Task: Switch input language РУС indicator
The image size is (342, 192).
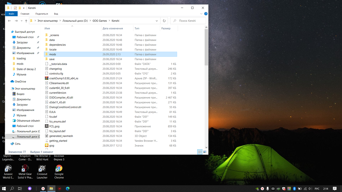Action: (x=317, y=189)
